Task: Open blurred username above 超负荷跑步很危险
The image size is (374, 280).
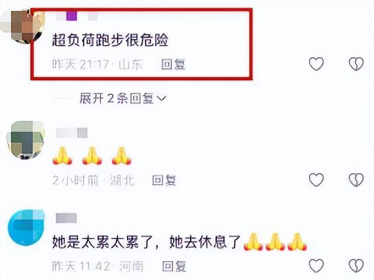Action: click(x=77, y=16)
